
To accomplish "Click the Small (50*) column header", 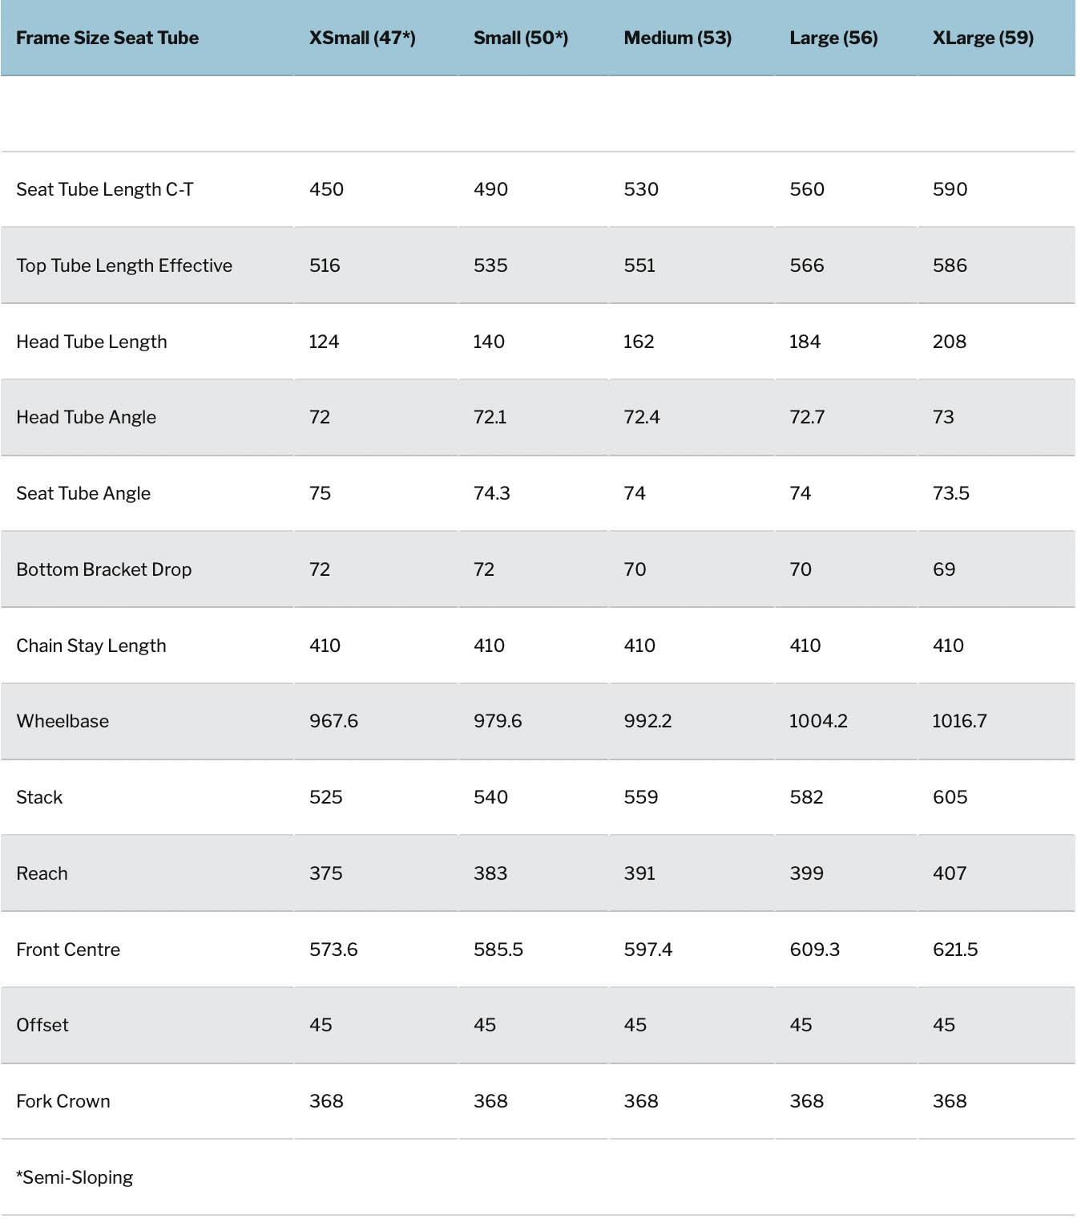I will (520, 38).
